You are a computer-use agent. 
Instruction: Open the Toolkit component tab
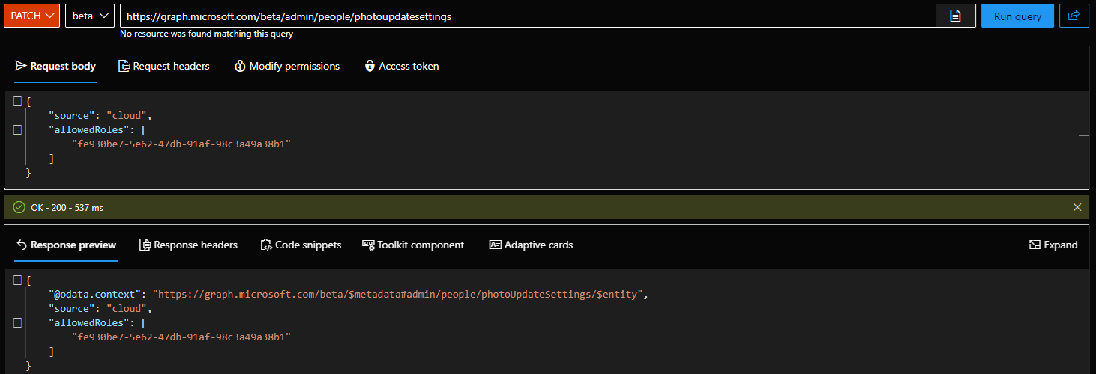pyautogui.click(x=413, y=245)
